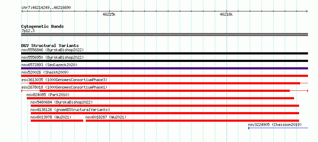Select the purple nsv6572893 variant bar

tap(164, 68)
